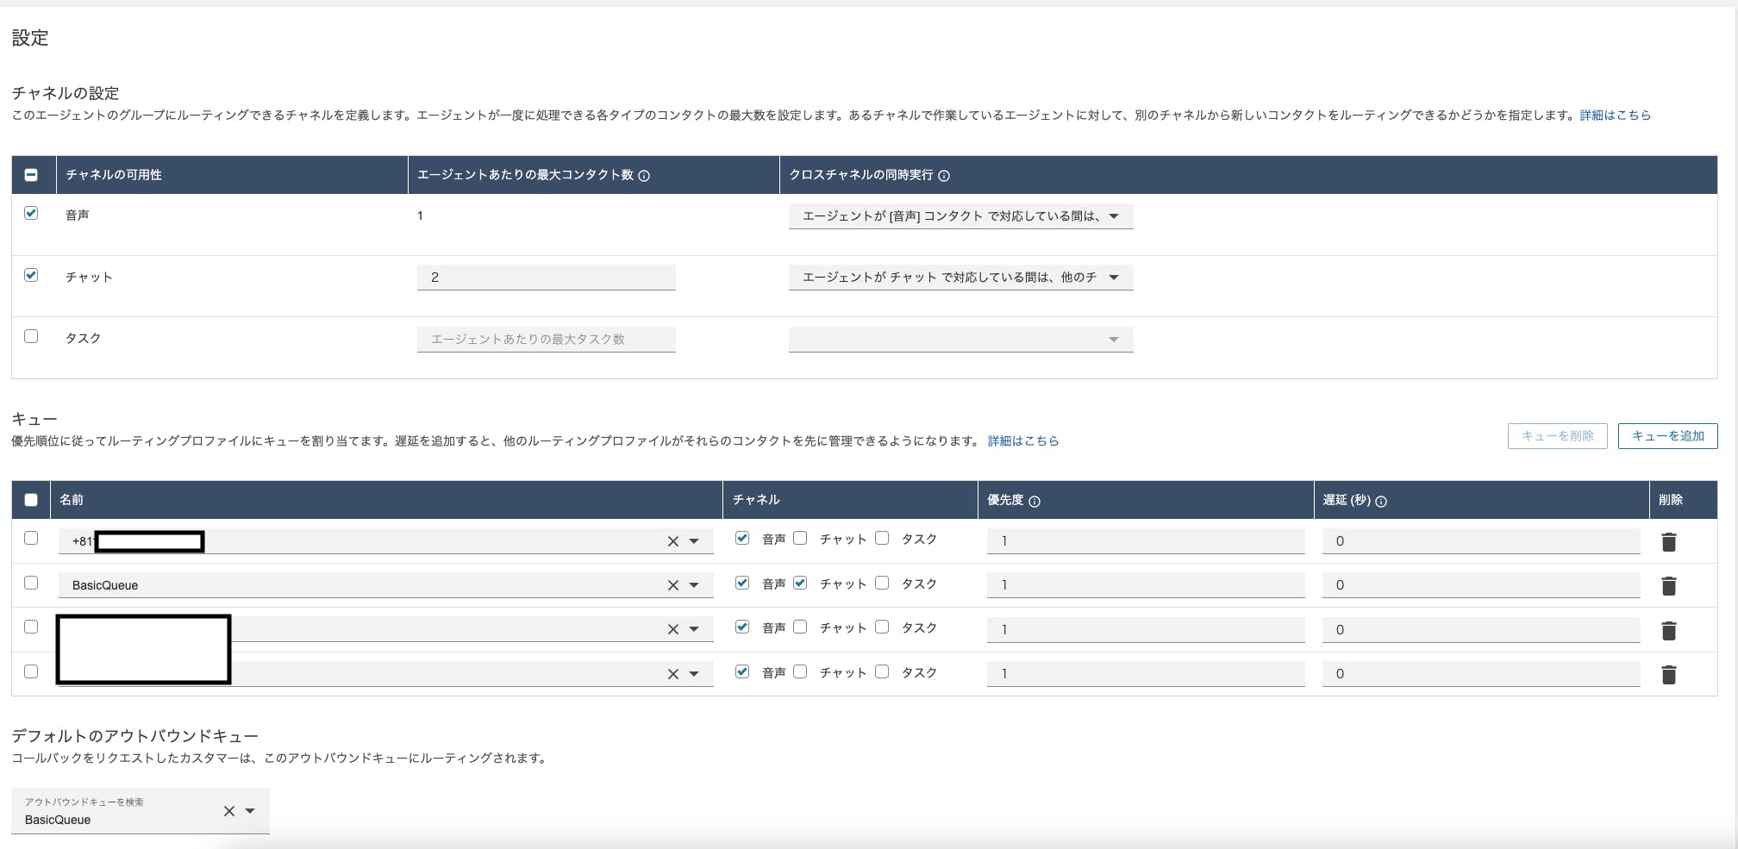Click the 音声 channel label in availability table

[x=78, y=215]
